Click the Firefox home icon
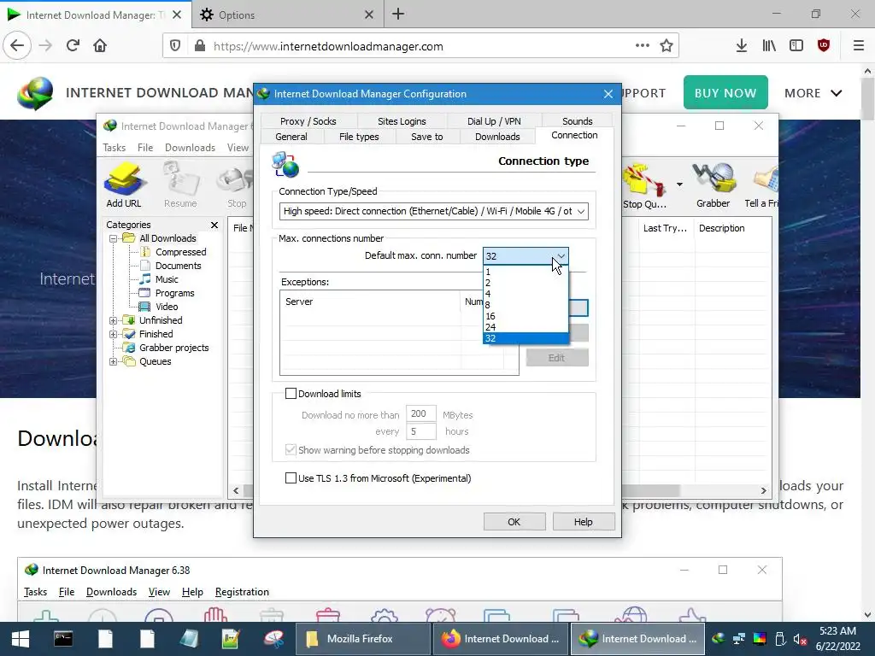 [x=100, y=46]
